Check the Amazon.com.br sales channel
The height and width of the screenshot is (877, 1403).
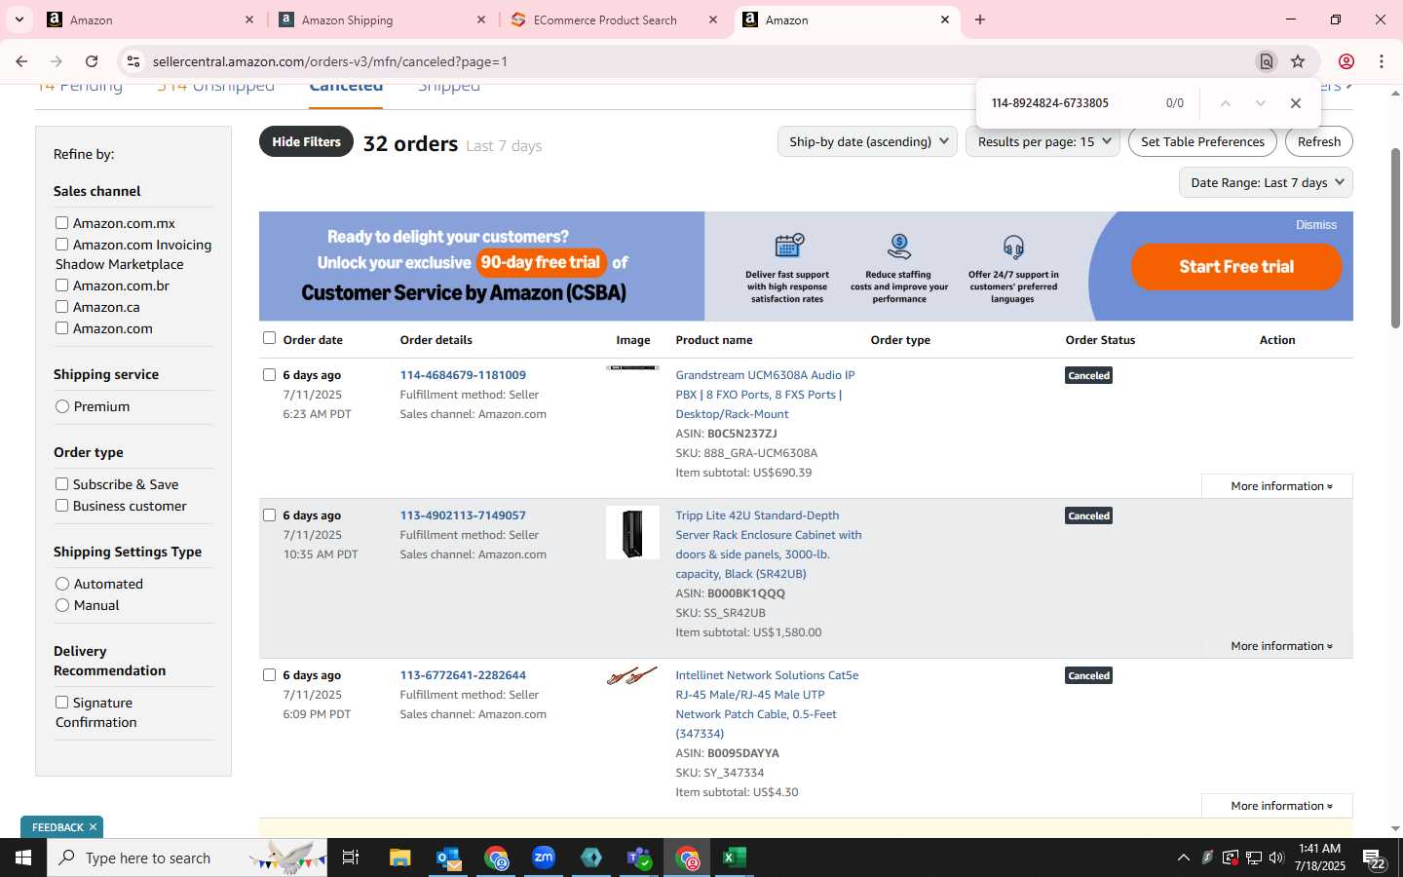[x=61, y=286]
